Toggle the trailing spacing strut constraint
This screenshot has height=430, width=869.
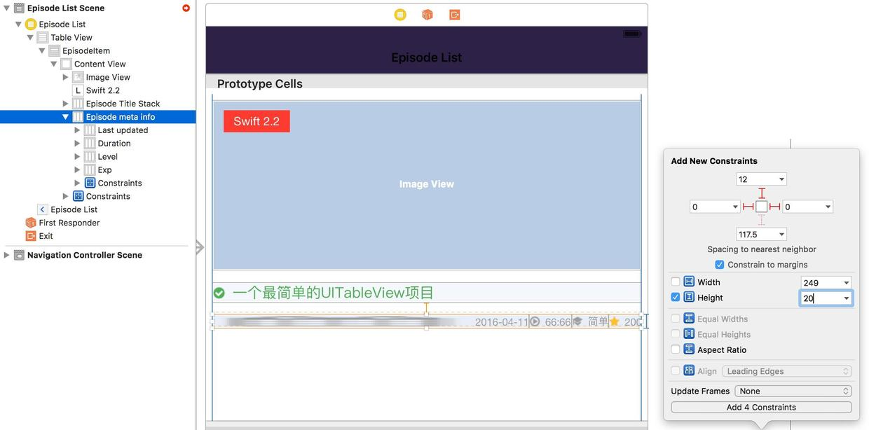pos(775,207)
